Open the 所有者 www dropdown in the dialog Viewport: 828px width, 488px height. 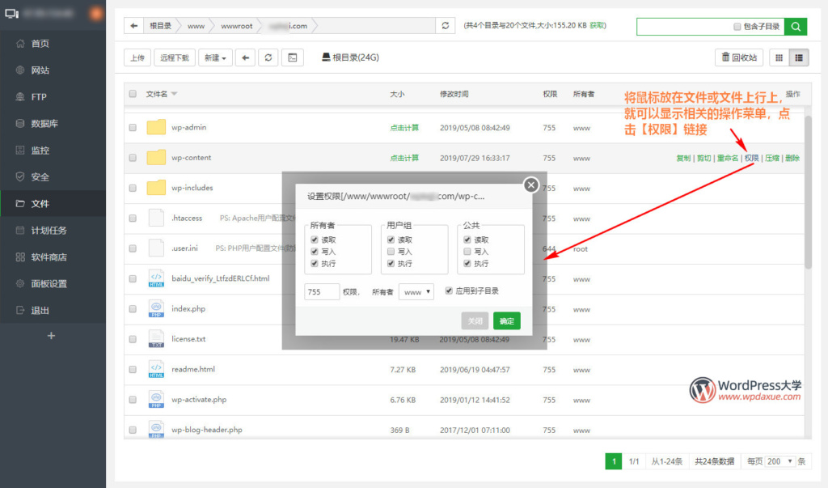click(416, 292)
